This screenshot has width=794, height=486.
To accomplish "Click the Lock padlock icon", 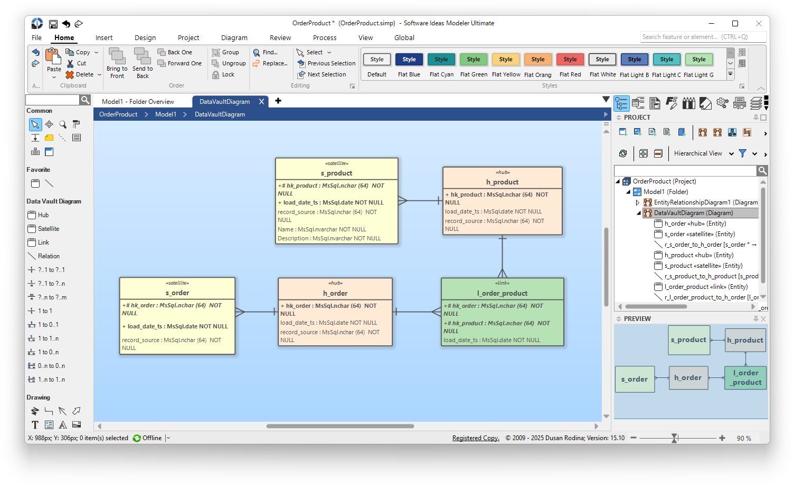I will click(216, 75).
